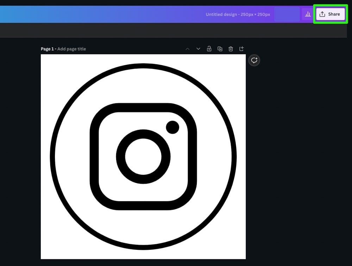Viewport: 352px width, 266px height.
Task: Add a new page icon
Action: 241,49
